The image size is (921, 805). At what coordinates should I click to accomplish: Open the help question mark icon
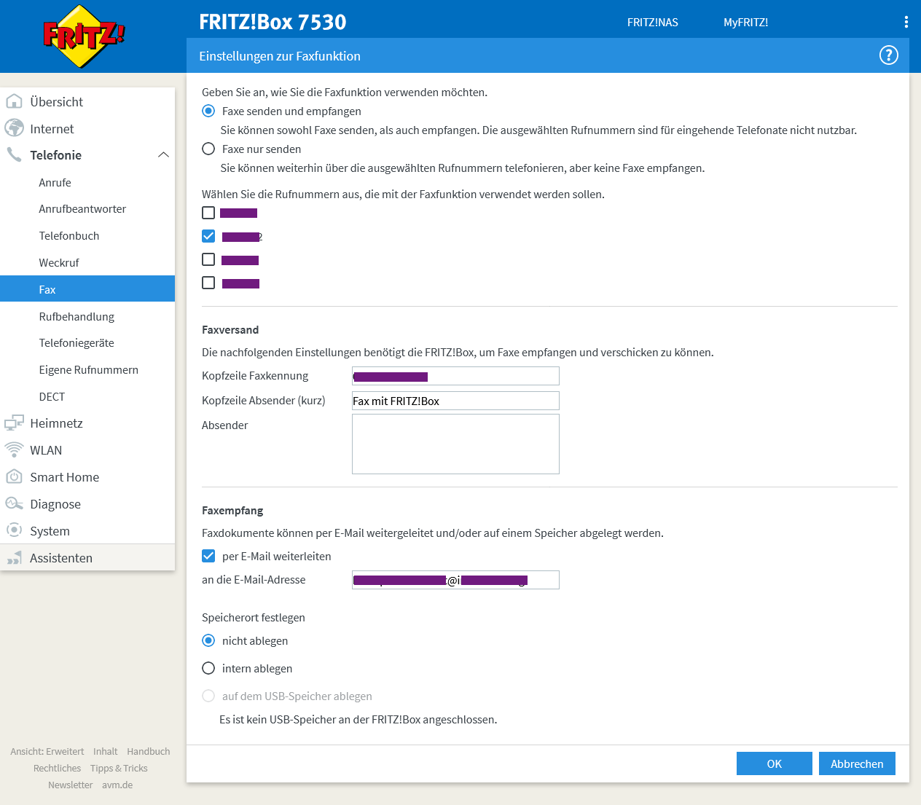click(x=887, y=55)
